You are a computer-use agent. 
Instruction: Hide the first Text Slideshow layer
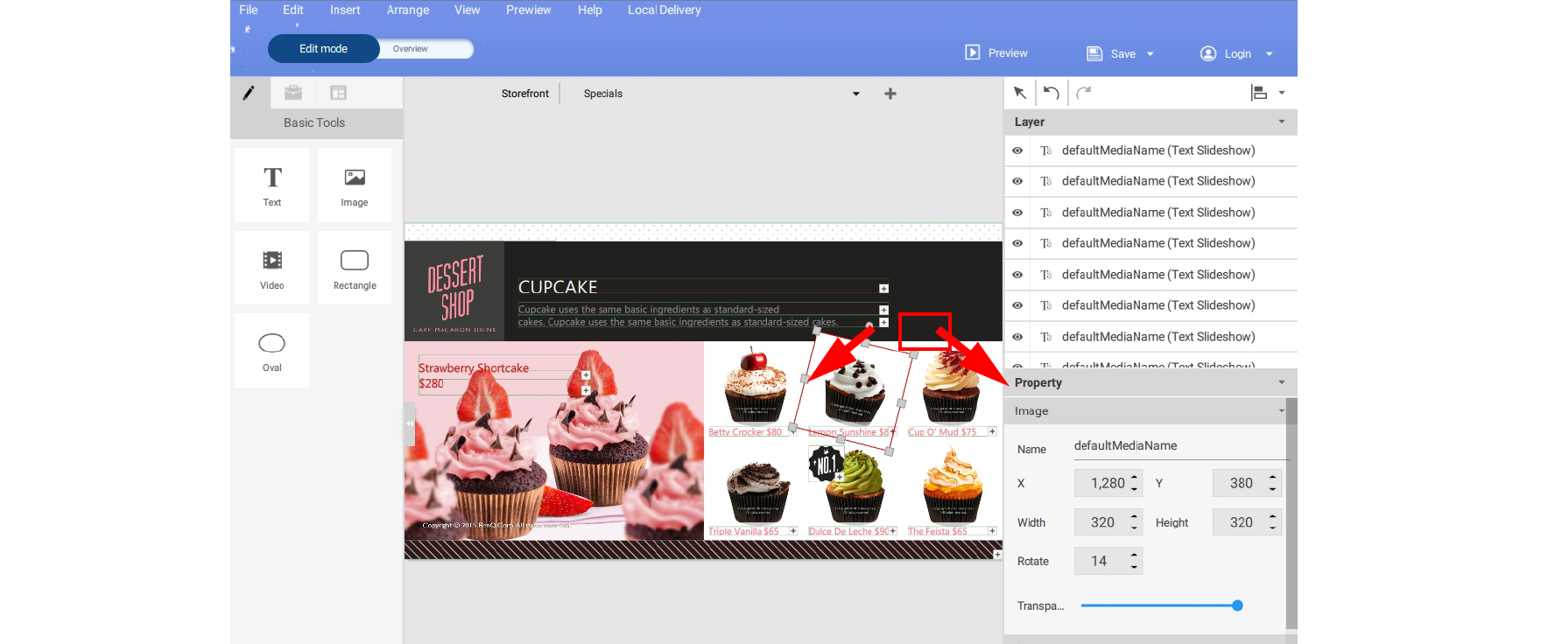tap(1017, 150)
